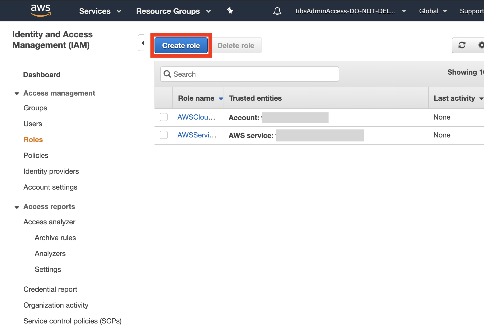Open the notifications bell icon
The image size is (484, 326).
click(x=277, y=11)
